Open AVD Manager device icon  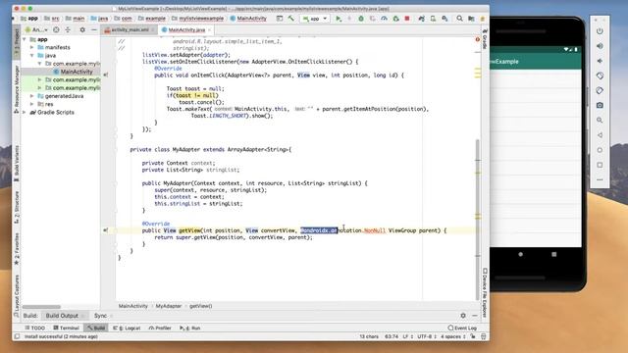pyautogui.click(x=433, y=19)
